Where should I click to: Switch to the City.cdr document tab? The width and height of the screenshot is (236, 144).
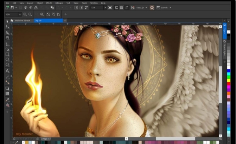[49, 21]
